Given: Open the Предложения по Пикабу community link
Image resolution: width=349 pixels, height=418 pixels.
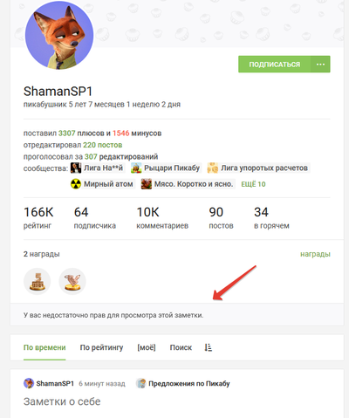Looking at the screenshot, I should coord(189,384).
